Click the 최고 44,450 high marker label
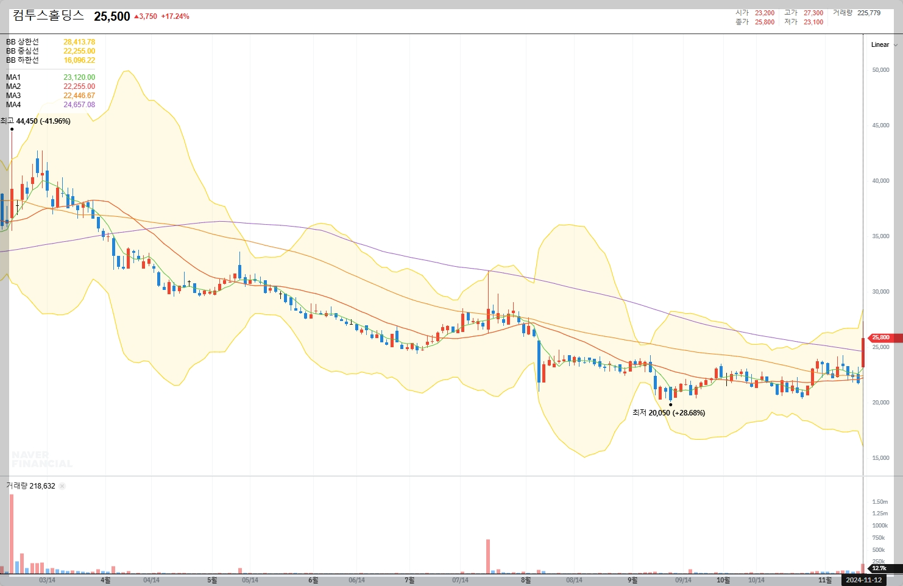The image size is (903, 586). [x=35, y=121]
